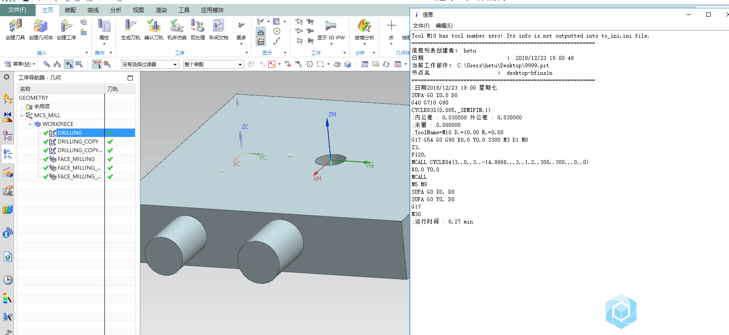Click the navigator settings gear icon
The image size is (729, 335).
coord(7,77)
